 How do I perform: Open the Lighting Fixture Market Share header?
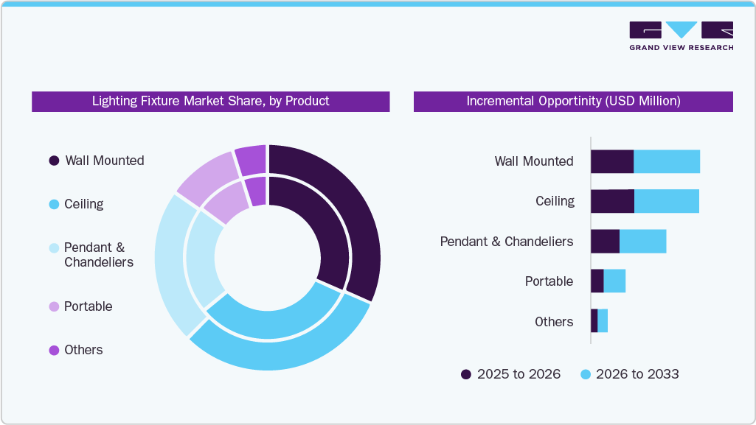[x=210, y=102]
